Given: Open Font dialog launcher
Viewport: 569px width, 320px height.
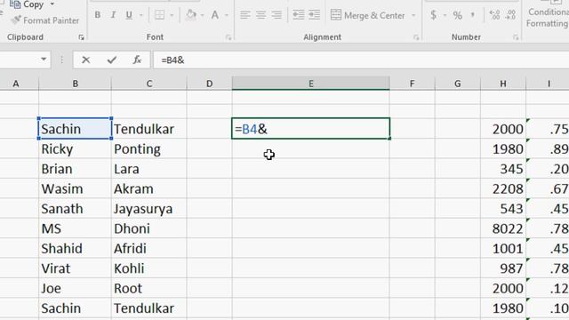Looking at the screenshot, I should coord(228,37).
